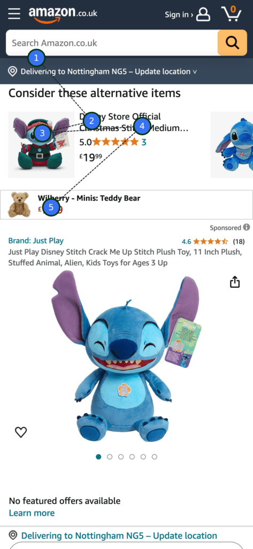The height and width of the screenshot is (549, 253).
Task: Click the Sponsored info icon
Action: (247, 227)
